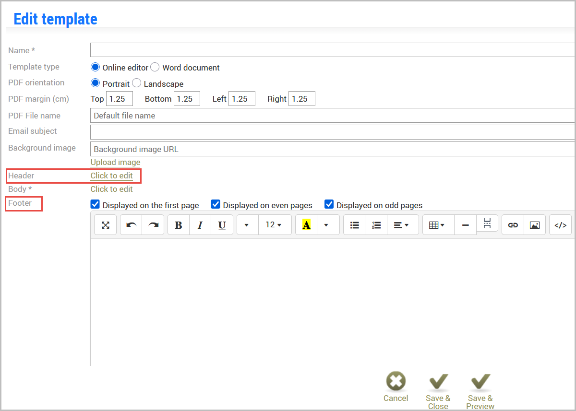Uncheck Displayed on the first page
Screen dimensions: 576x411
95,204
